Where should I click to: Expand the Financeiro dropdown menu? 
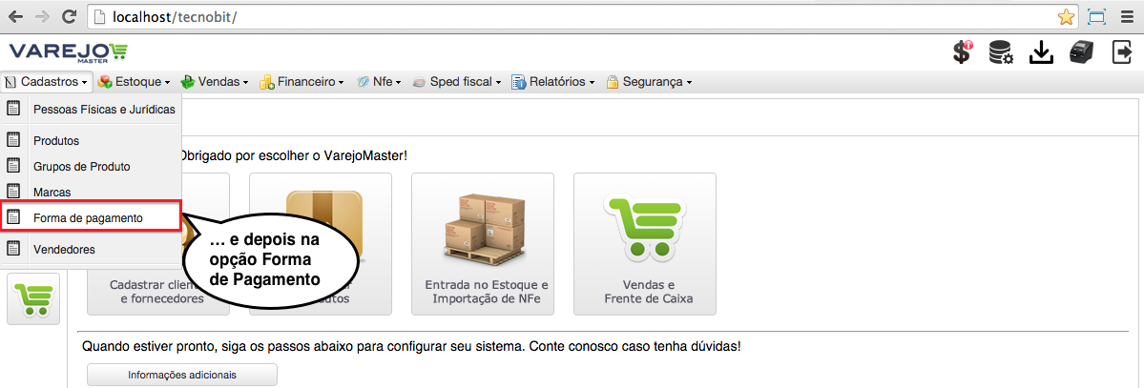[302, 82]
